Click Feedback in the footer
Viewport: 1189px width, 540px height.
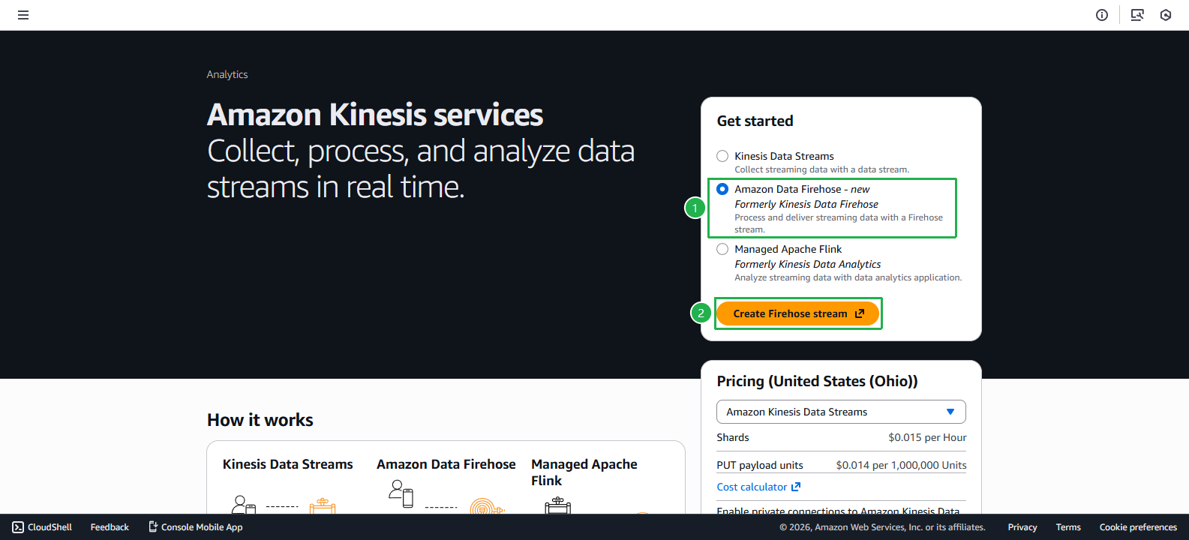110,527
